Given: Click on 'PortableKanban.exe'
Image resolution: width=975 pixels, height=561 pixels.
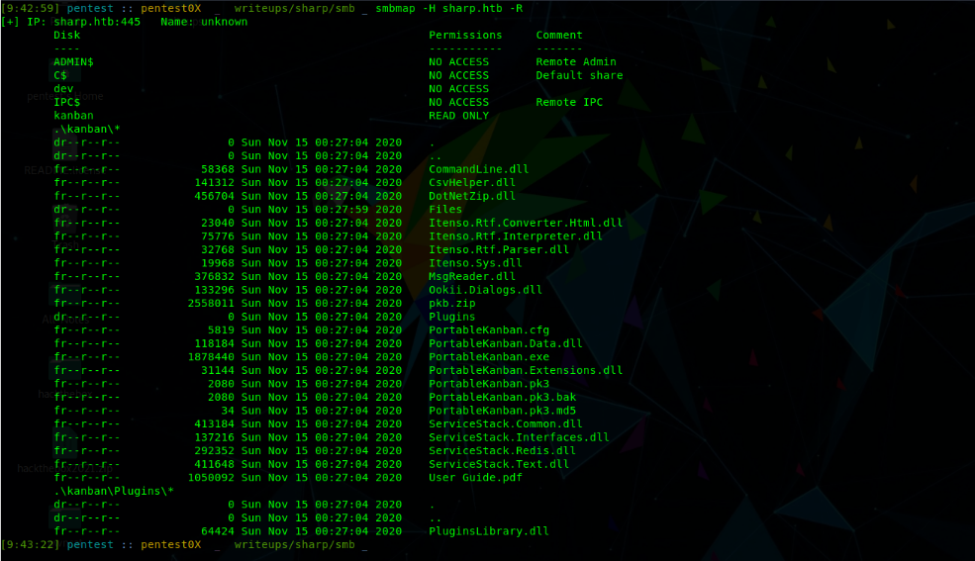Looking at the screenshot, I should pos(489,356).
